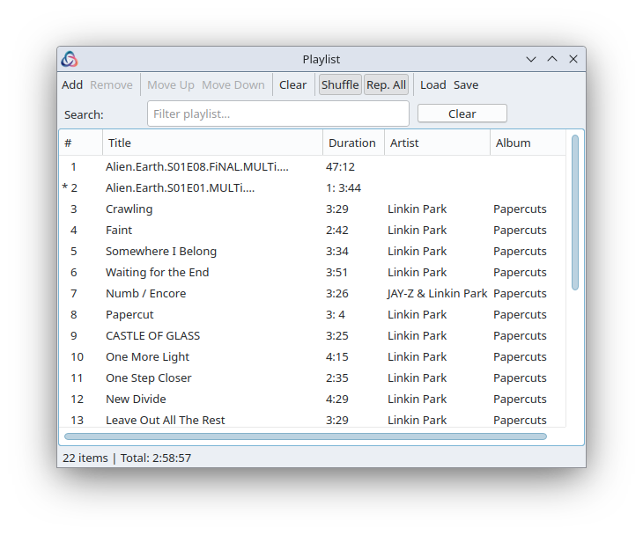Click the JAY-Z & Linkin Park artist cell
Viewport: 643px width, 535px height.
pyautogui.click(x=437, y=294)
